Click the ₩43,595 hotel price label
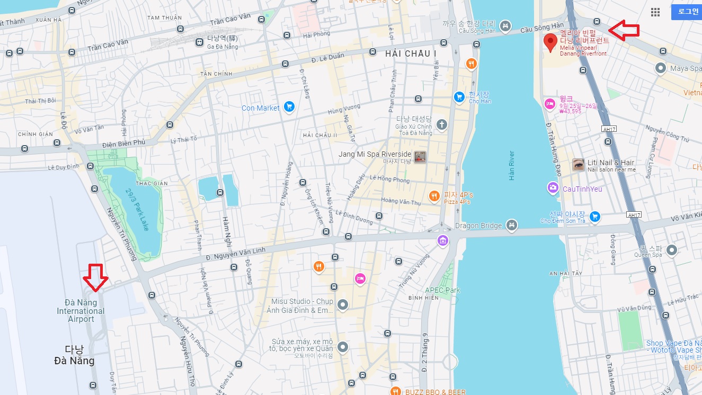 [570, 111]
